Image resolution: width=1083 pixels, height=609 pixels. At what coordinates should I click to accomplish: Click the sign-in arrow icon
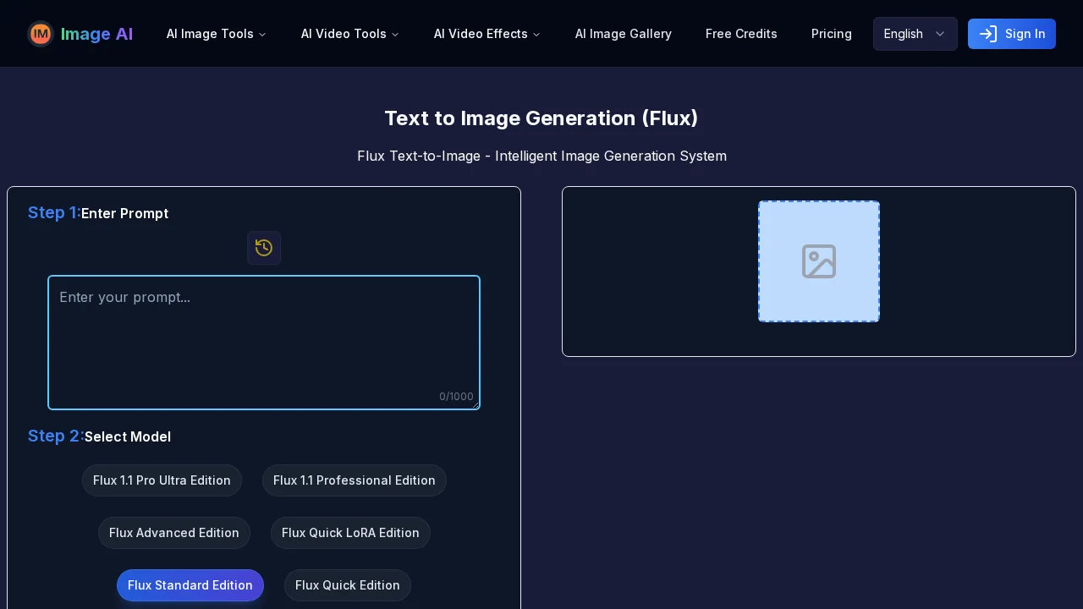click(988, 34)
